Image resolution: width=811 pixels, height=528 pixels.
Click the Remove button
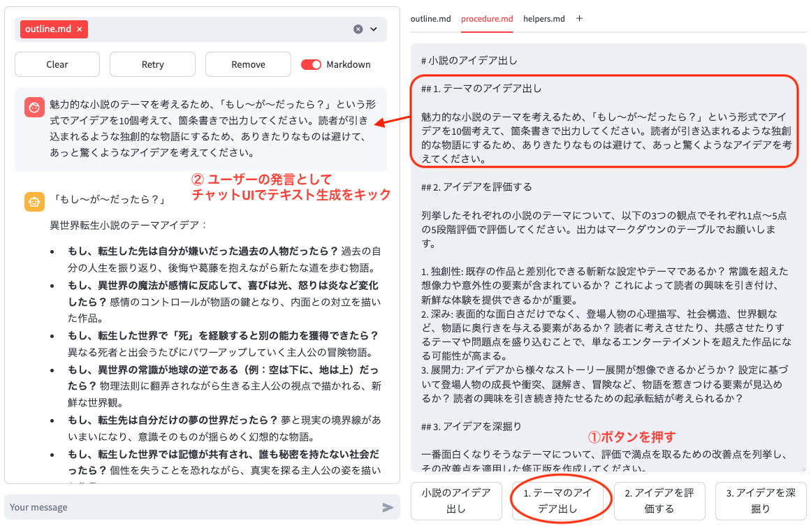(x=248, y=64)
